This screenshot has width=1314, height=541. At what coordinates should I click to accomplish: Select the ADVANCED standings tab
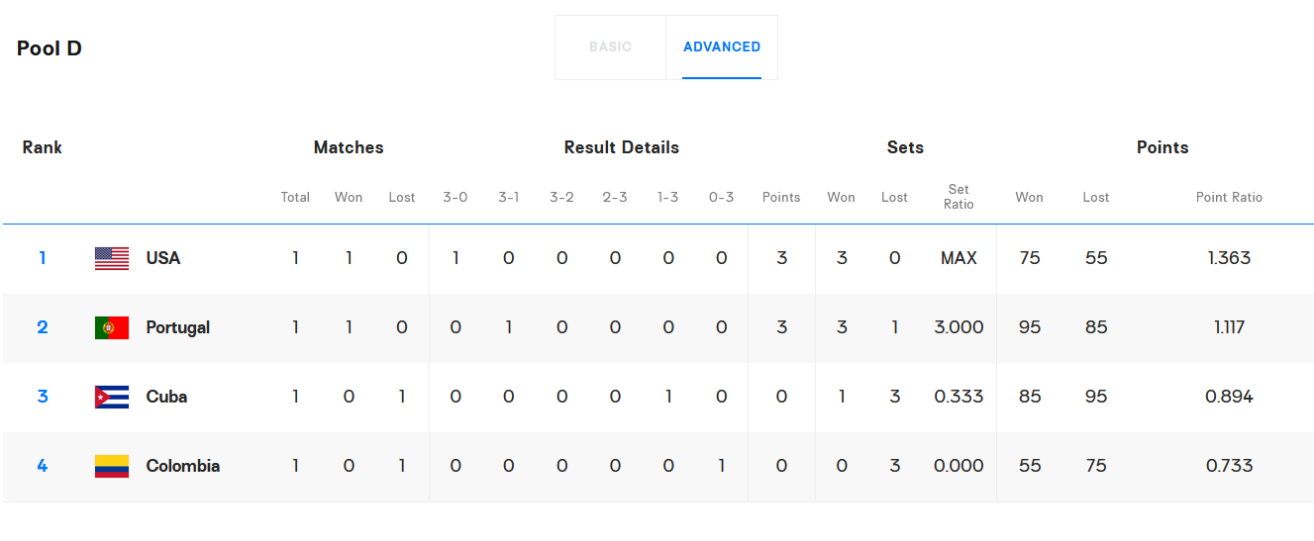[x=722, y=47]
